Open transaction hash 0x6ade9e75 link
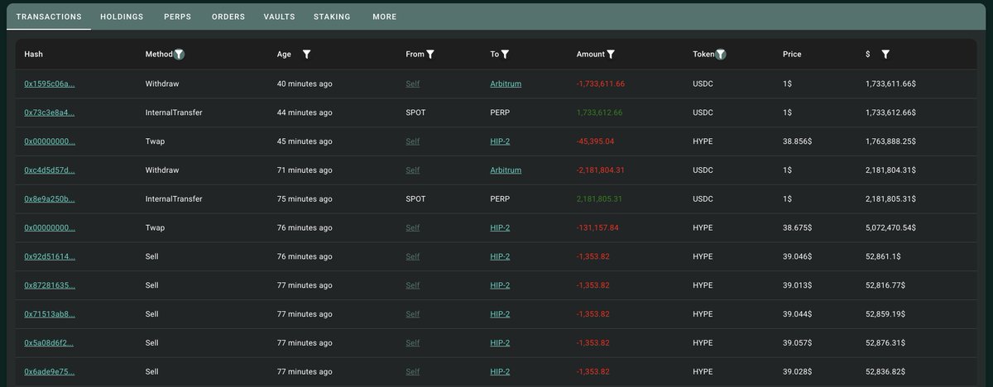Image resolution: width=993 pixels, height=387 pixels. pyautogui.click(x=50, y=371)
